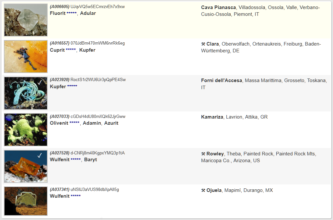
Task: Click the stars beside Olivenit
Action: (74, 123)
